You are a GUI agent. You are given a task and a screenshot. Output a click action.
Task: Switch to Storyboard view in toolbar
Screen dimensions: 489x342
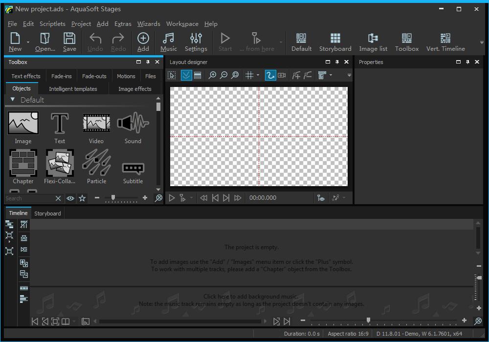[x=335, y=42]
